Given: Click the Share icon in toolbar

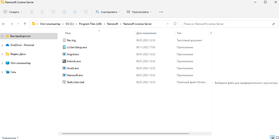Looking at the screenshot, I should tap(75, 12).
